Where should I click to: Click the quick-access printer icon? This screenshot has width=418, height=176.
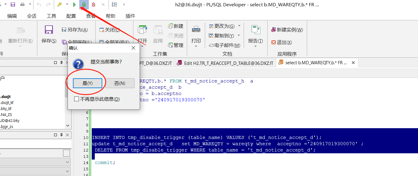click(22, 4)
